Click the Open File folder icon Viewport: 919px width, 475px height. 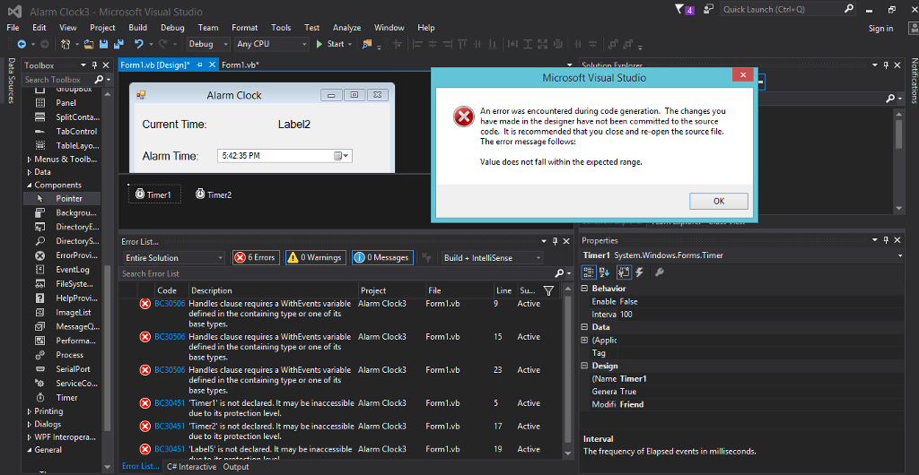(89, 44)
